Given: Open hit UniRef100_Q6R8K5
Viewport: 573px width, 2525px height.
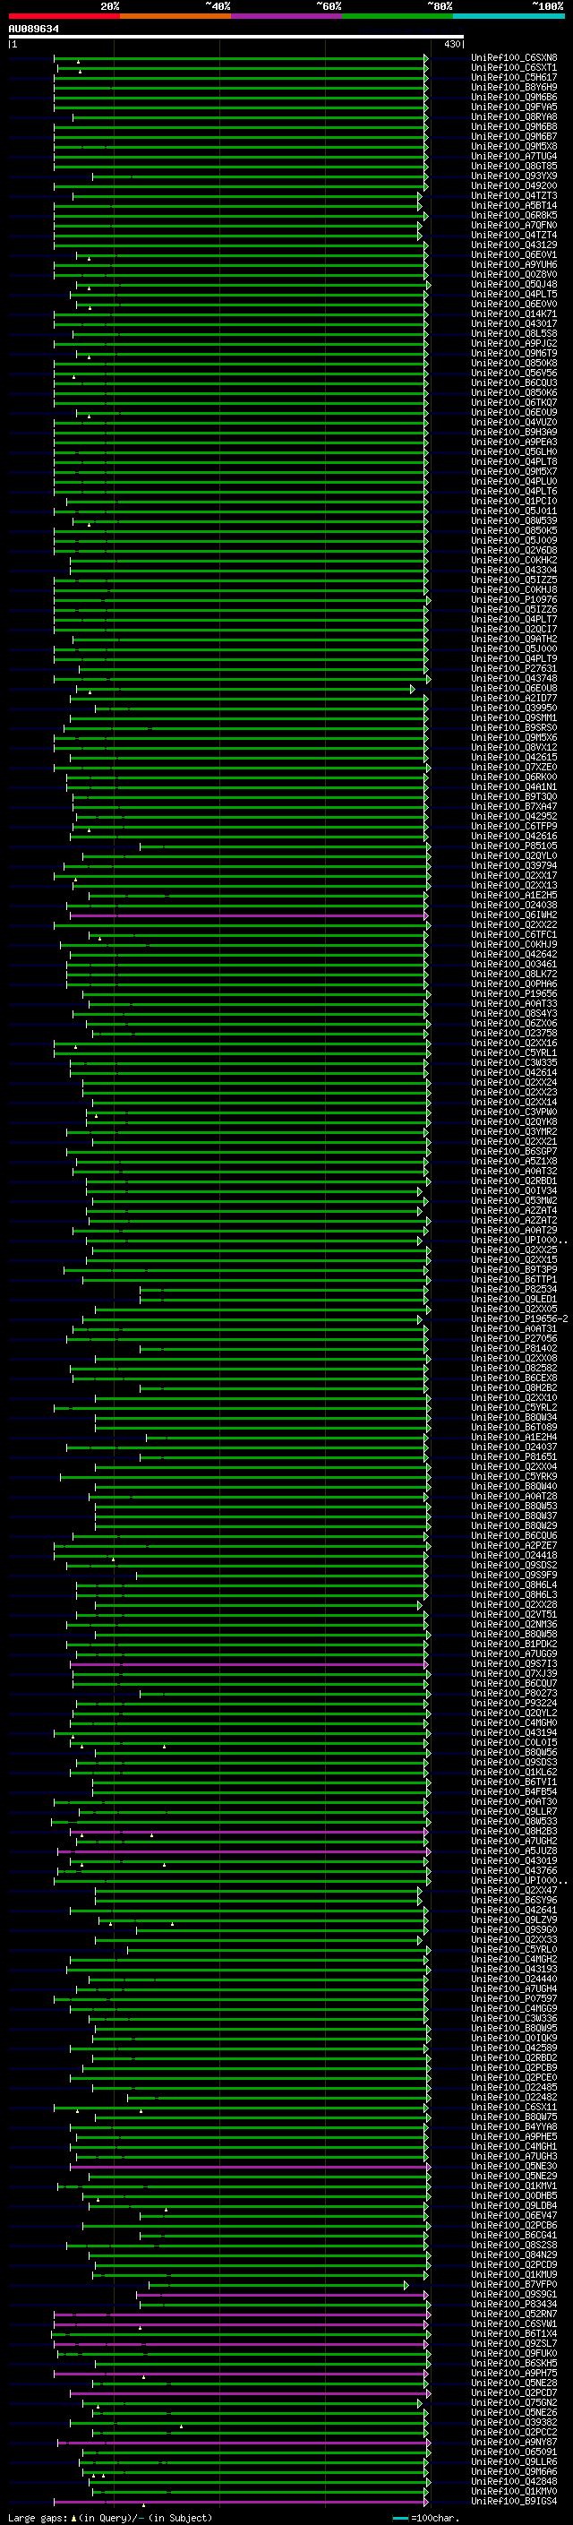Looking at the screenshot, I should click(x=513, y=216).
